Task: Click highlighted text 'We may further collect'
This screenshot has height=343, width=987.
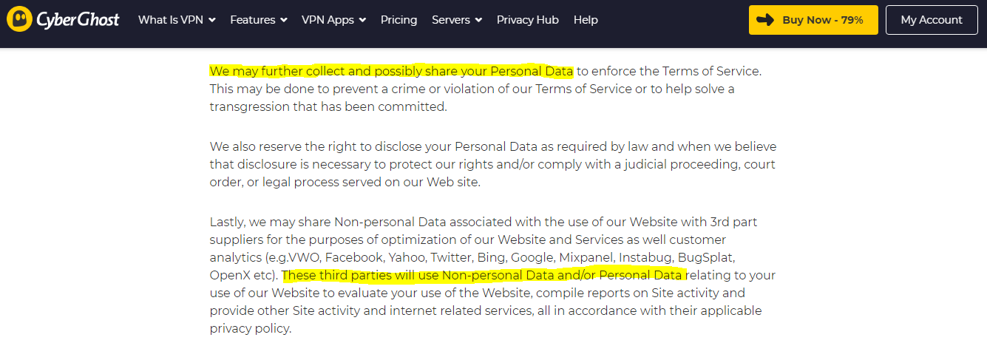Action: coord(269,71)
